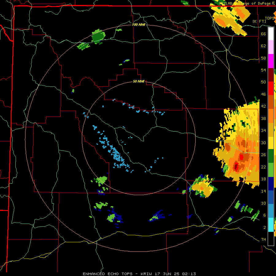Click legend value 2
The image size is (276, 276).
(265, 228)
